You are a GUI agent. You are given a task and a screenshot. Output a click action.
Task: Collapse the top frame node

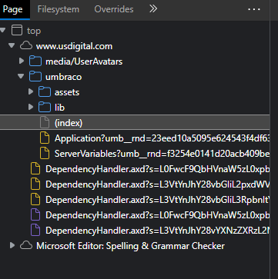point(3,31)
